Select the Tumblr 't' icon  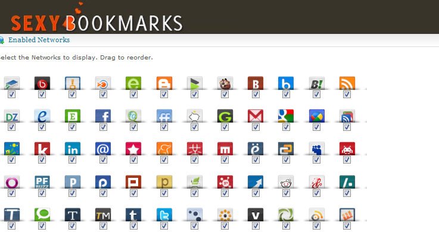tap(133, 214)
